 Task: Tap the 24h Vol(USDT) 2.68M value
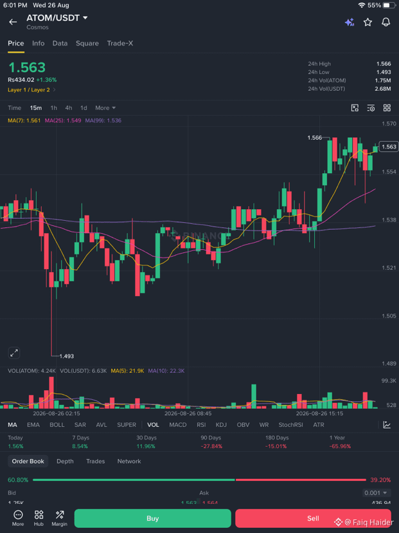pyautogui.click(x=383, y=89)
